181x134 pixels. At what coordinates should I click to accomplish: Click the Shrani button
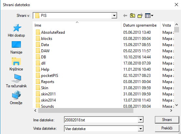pyautogui.click(x=167, y=120)
